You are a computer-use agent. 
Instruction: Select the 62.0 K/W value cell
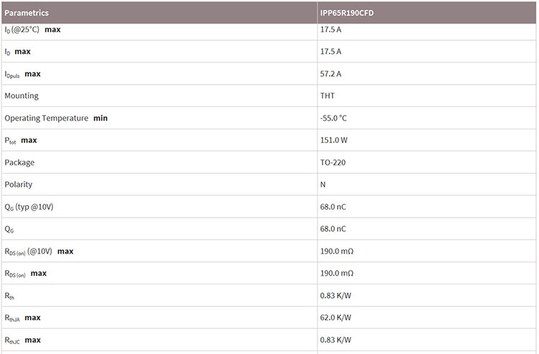point(335,317)
